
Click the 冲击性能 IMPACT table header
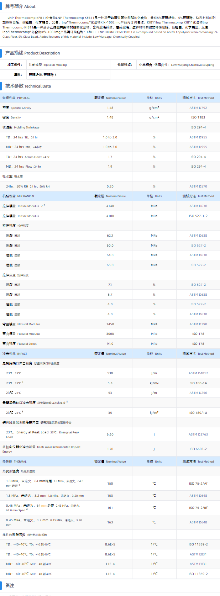tap(15, 354)
